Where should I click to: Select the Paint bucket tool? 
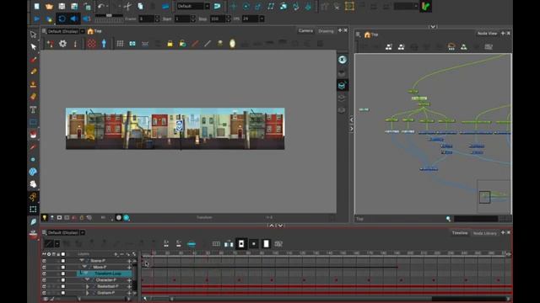pyautogui.click(x=33, y=135)
